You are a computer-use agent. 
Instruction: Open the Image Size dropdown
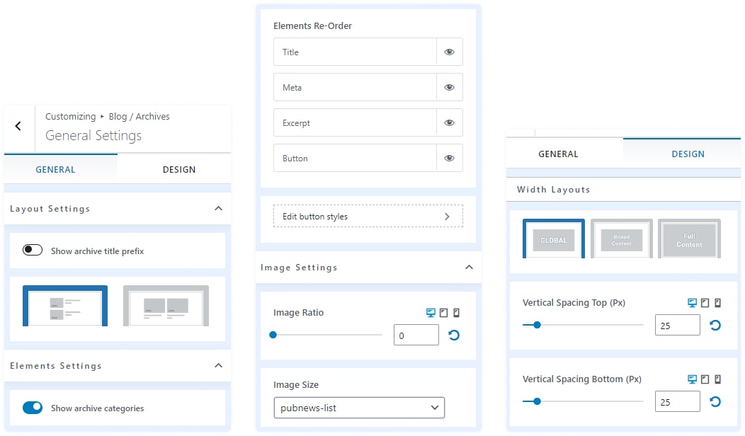tap(359, 408)
